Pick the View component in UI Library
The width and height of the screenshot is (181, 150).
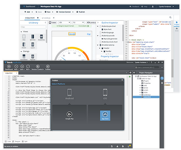(x=24, y=37)
